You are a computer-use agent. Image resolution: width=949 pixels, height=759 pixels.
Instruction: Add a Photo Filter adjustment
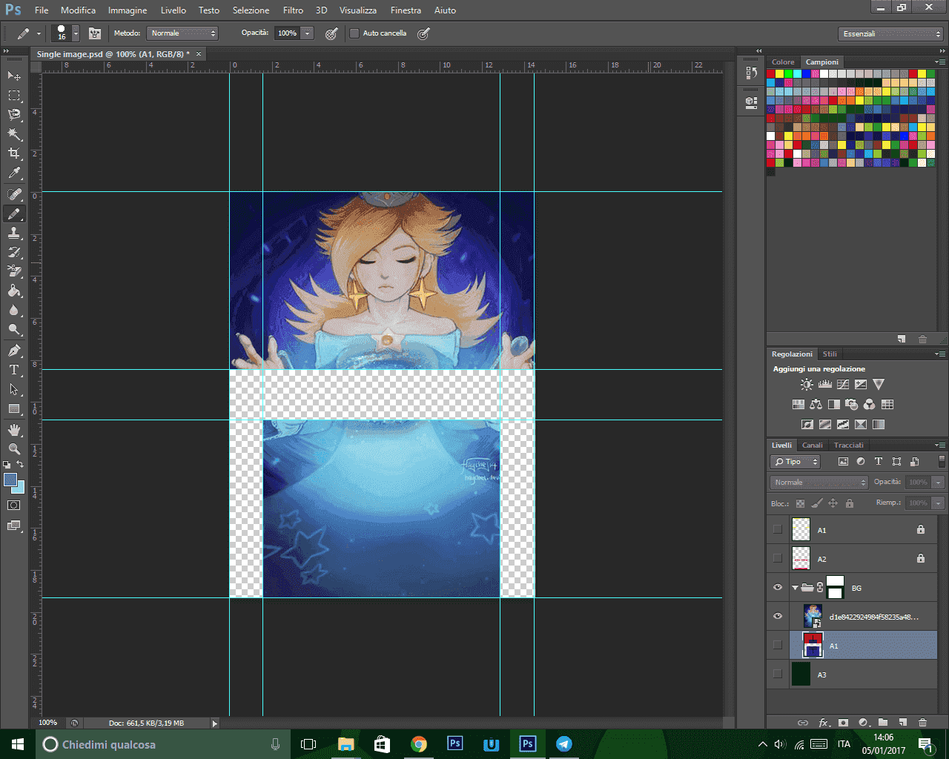click(x=852, y=404)
